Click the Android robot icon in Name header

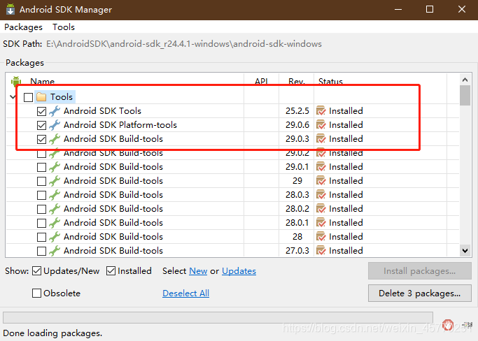(16, 81)
